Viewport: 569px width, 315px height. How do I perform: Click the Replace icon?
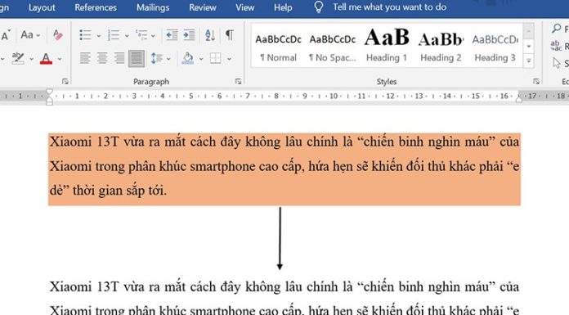coord(556,46)
